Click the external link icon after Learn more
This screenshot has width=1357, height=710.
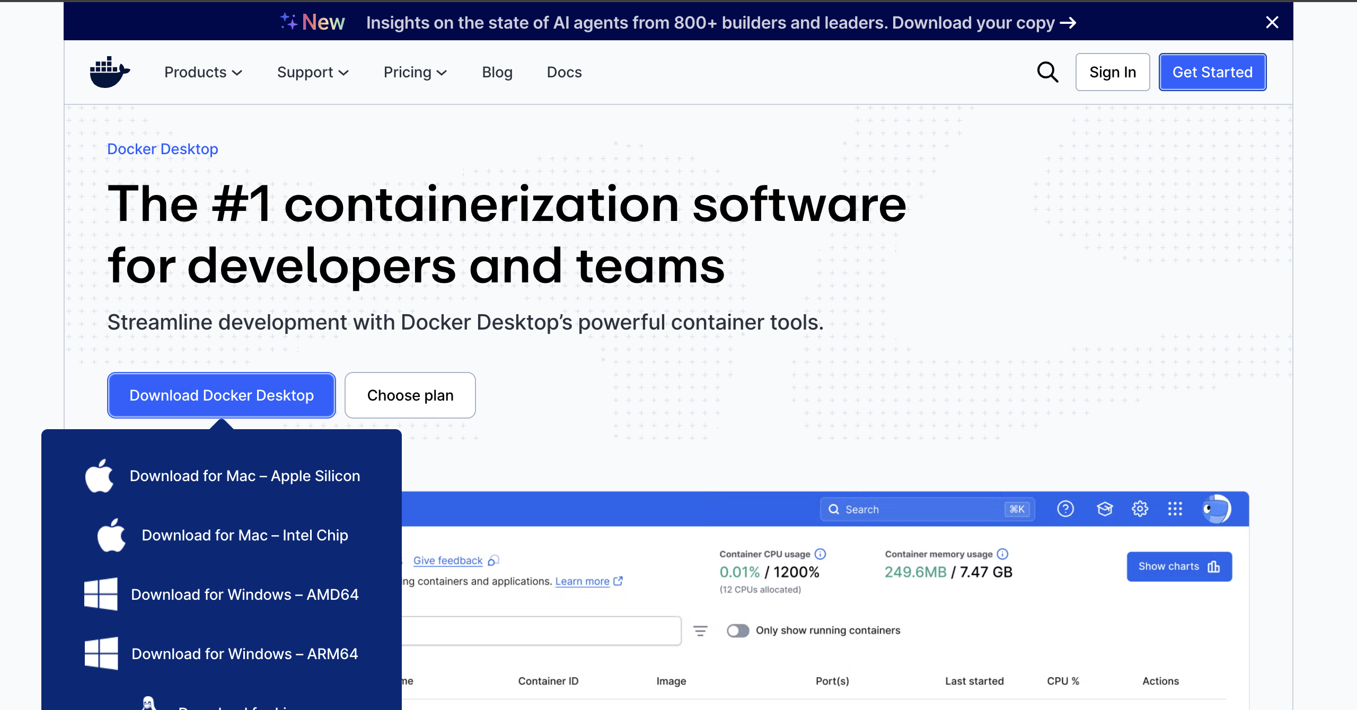click(618, 581)
